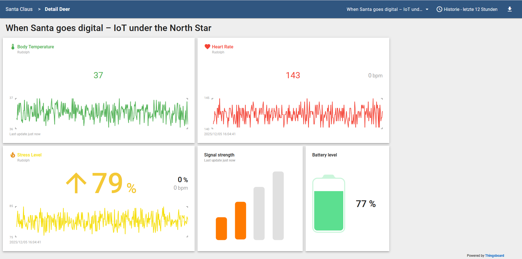Image resolution: width=522 pixels, height=259 pixels.
Task: Click the shortest orange signal bar
Action: click(221, 228)
